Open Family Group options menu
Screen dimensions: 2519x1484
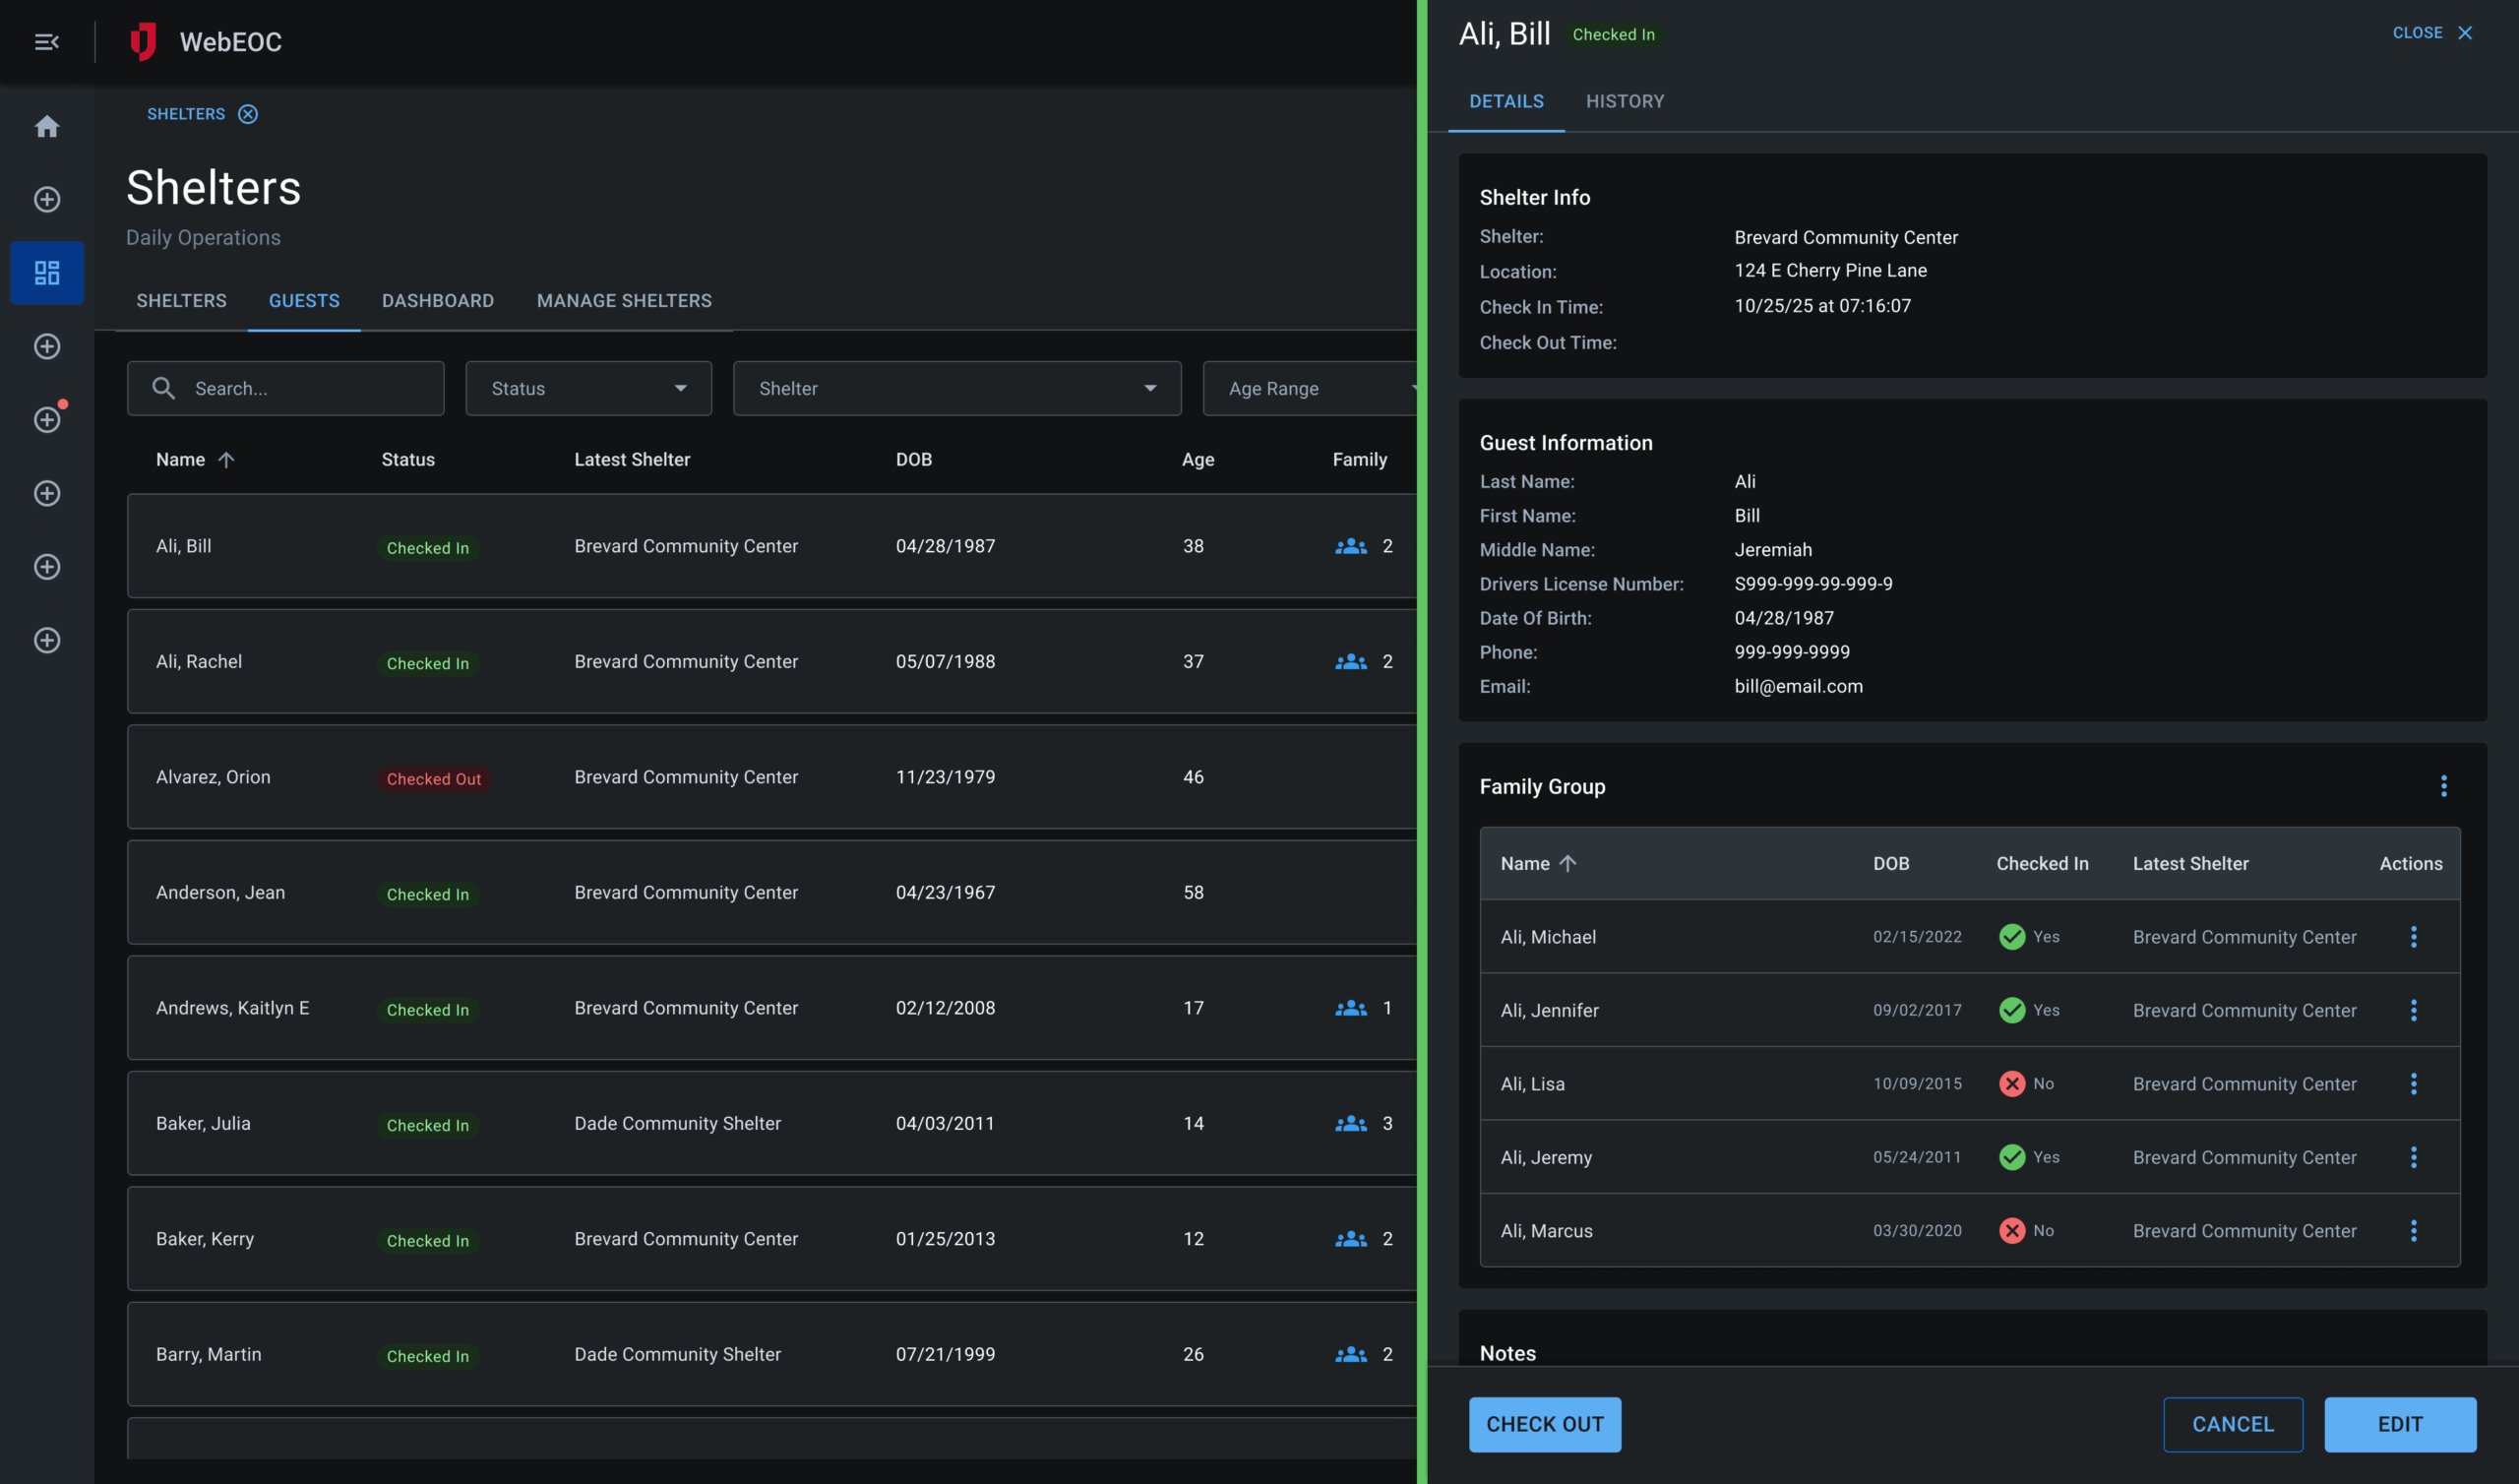pyautogui.click(x=2443, y=786)
